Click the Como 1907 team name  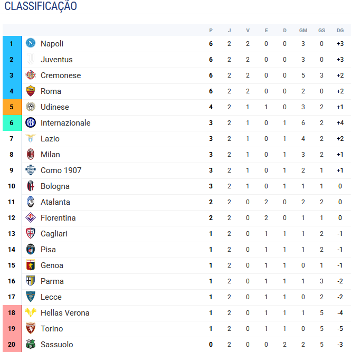click(61, 170)
